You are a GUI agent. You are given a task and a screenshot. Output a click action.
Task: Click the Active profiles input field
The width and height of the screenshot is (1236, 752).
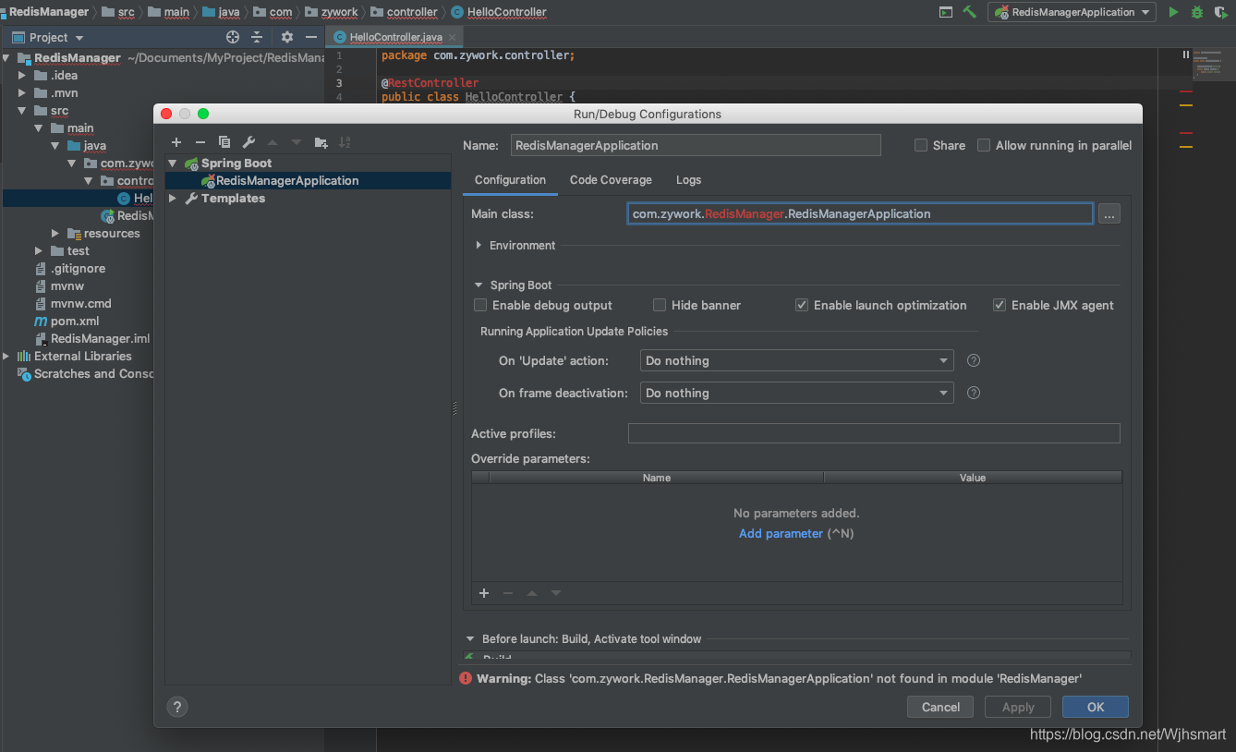873,432
